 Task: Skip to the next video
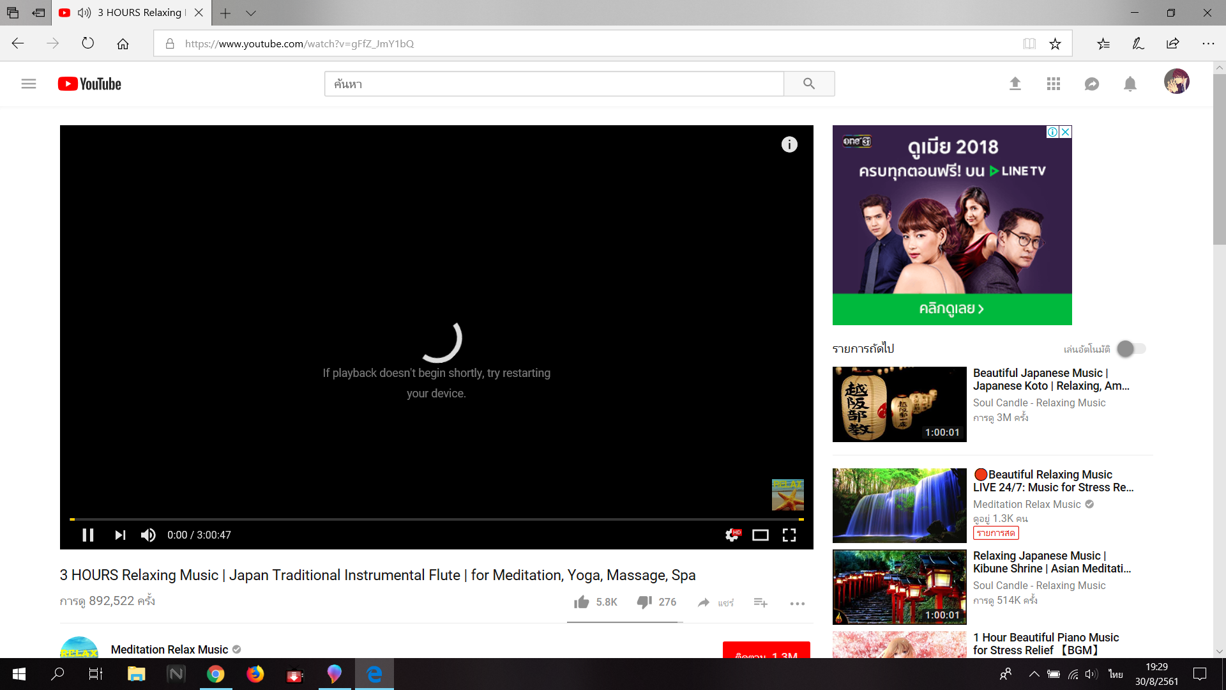coord(120,535)
